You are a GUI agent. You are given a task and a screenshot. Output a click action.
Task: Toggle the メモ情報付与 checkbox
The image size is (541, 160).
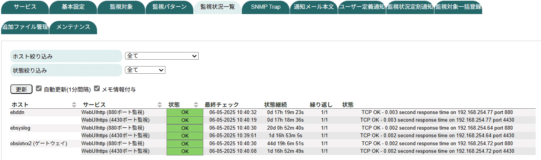(97, 89)
